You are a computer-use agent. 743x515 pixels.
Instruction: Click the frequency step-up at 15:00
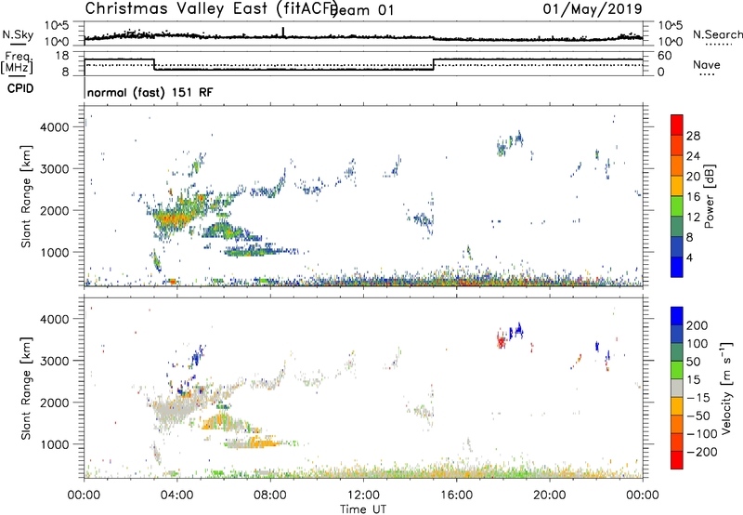(x=433, y=64)
